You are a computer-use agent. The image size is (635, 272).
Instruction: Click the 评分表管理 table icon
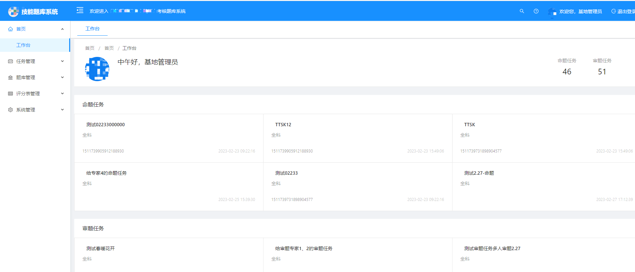(x=10, y=94)
